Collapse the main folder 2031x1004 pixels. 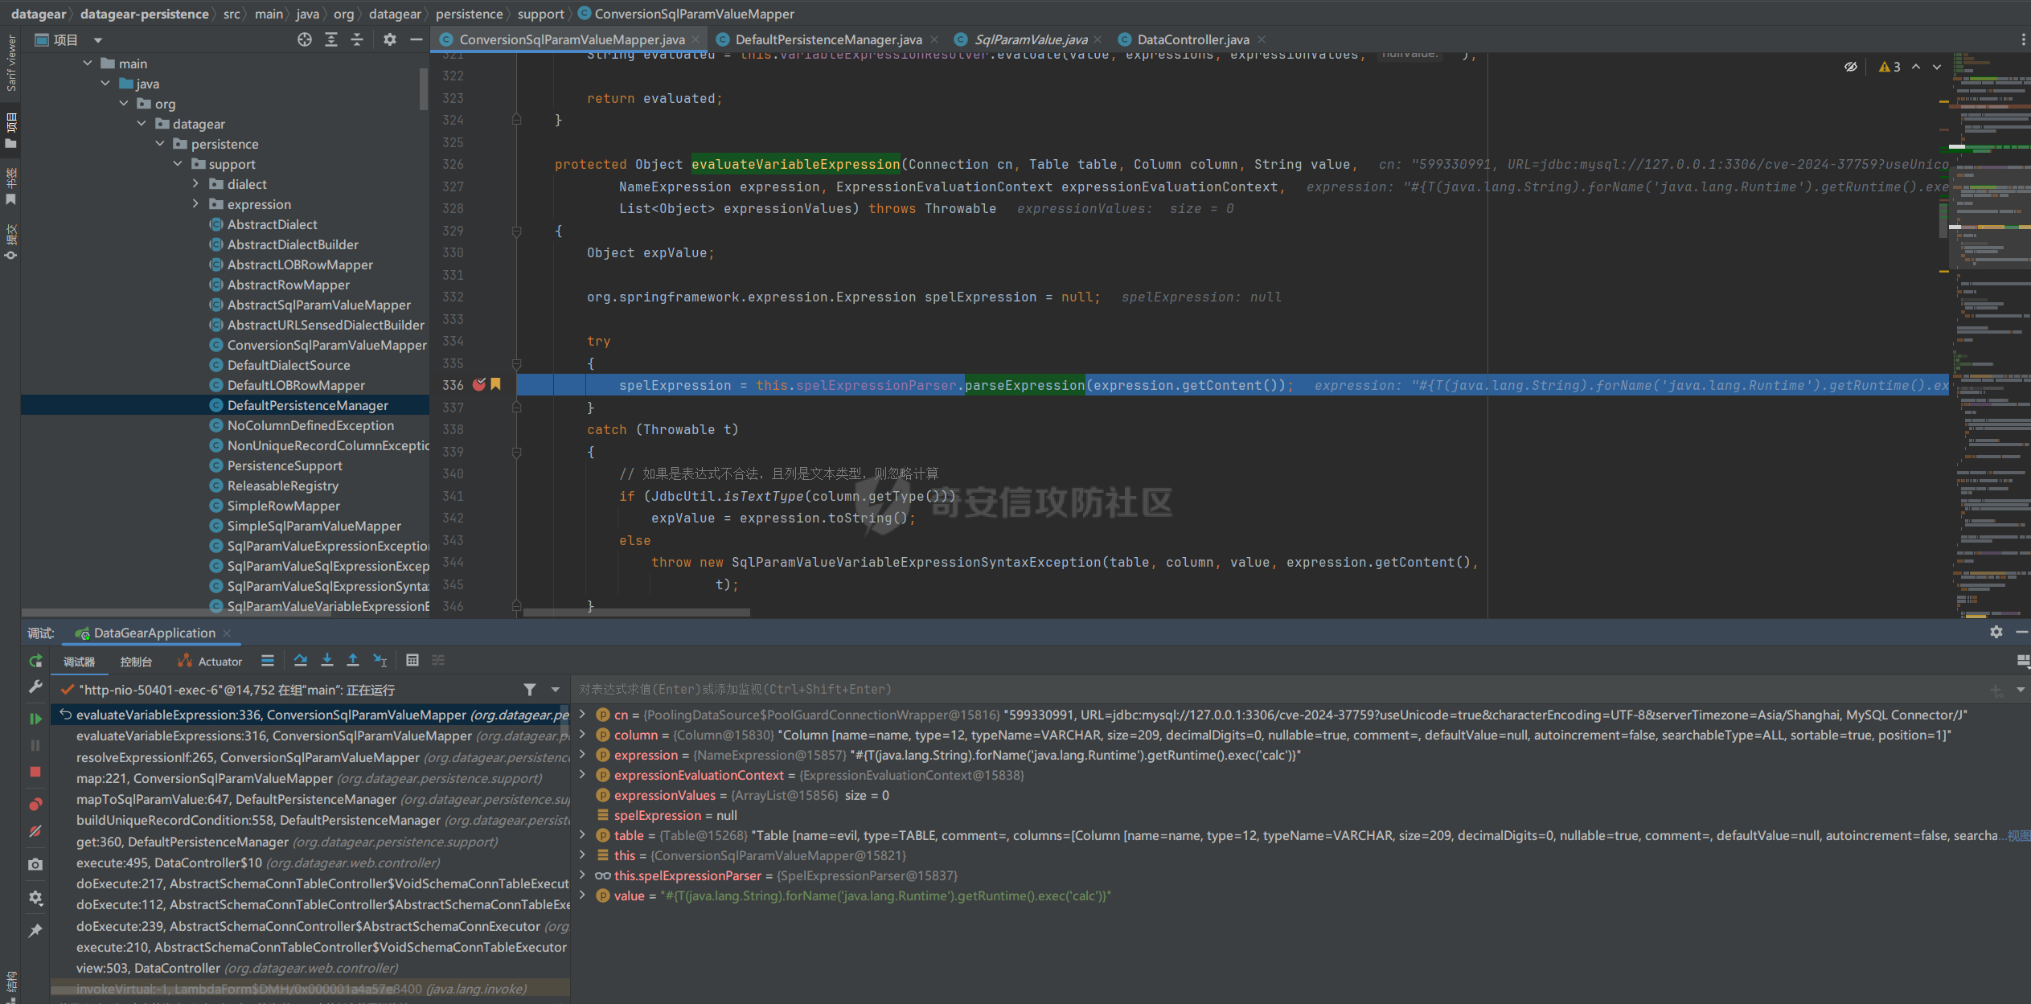(x=88, y=64)
